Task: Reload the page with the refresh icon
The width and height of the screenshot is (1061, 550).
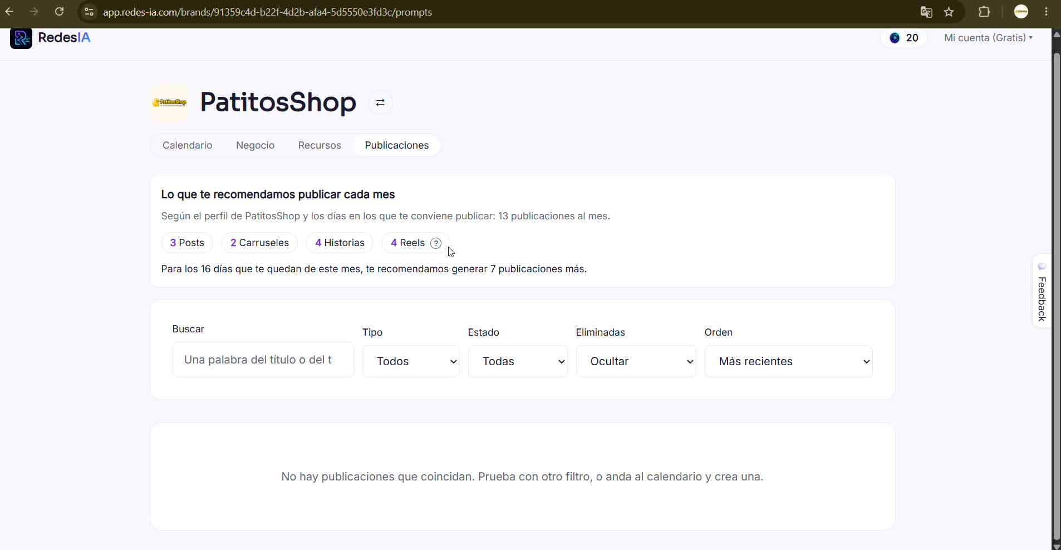Action: pos(59,12)
